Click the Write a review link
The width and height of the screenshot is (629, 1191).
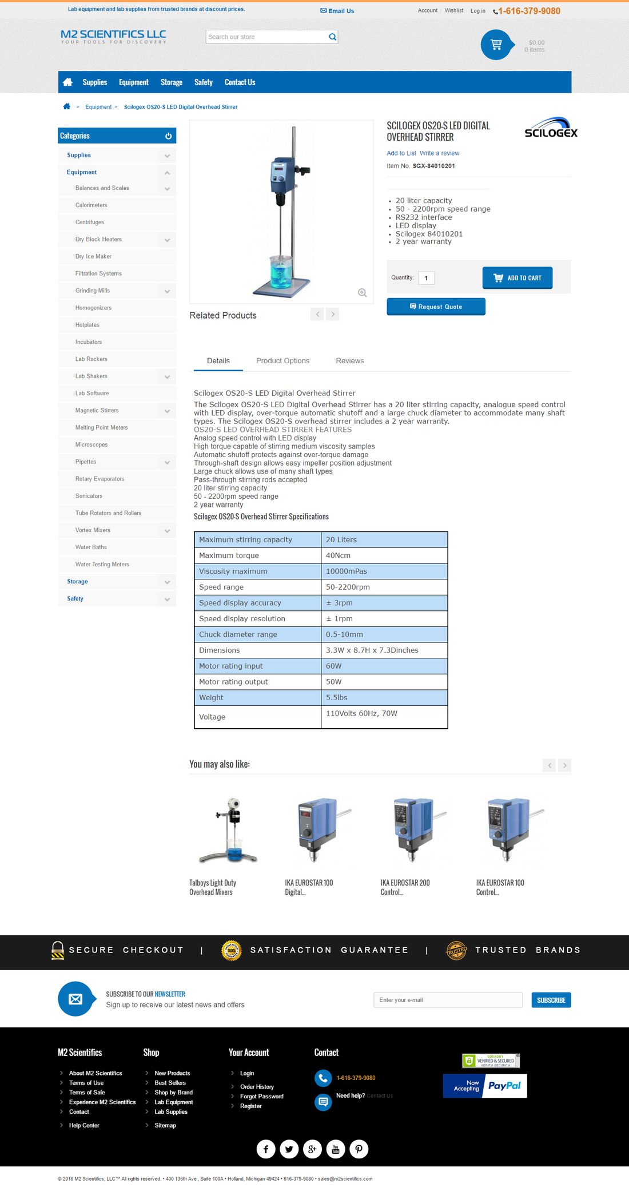pos(439,153)
